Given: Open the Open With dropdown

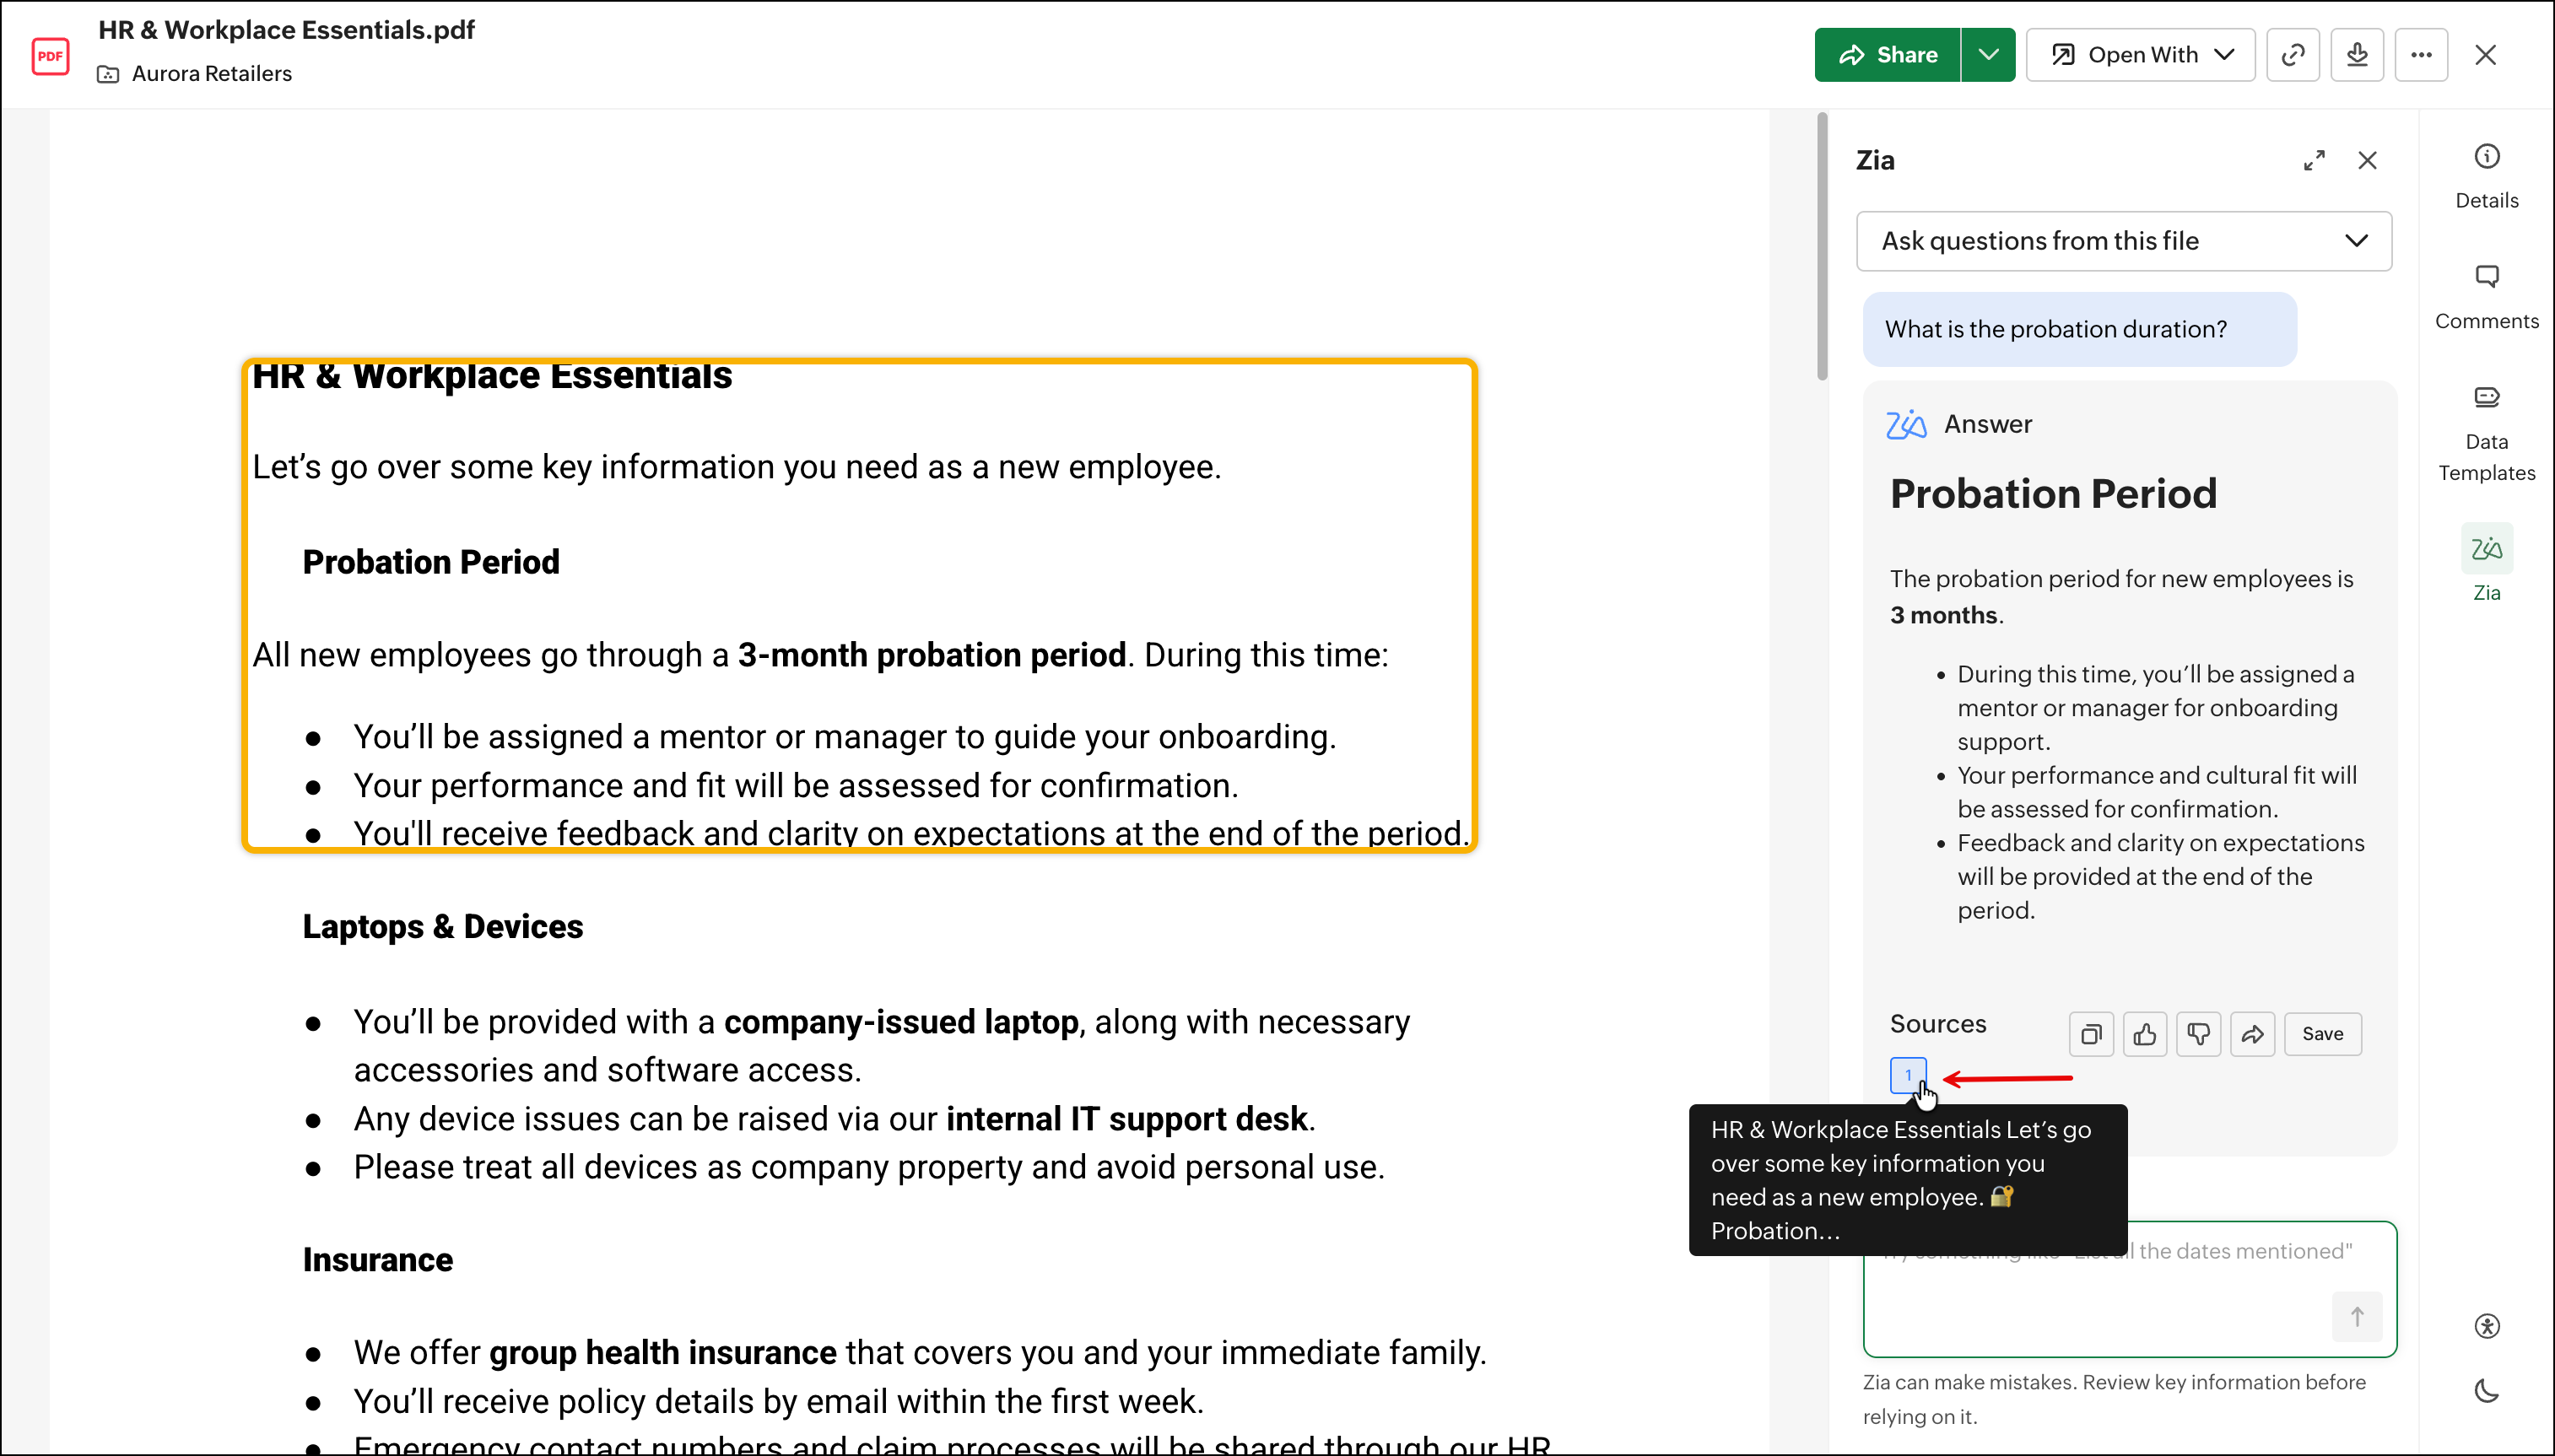Looking at the screenshot, I should pyautogui.click(x=2141, y=55).
